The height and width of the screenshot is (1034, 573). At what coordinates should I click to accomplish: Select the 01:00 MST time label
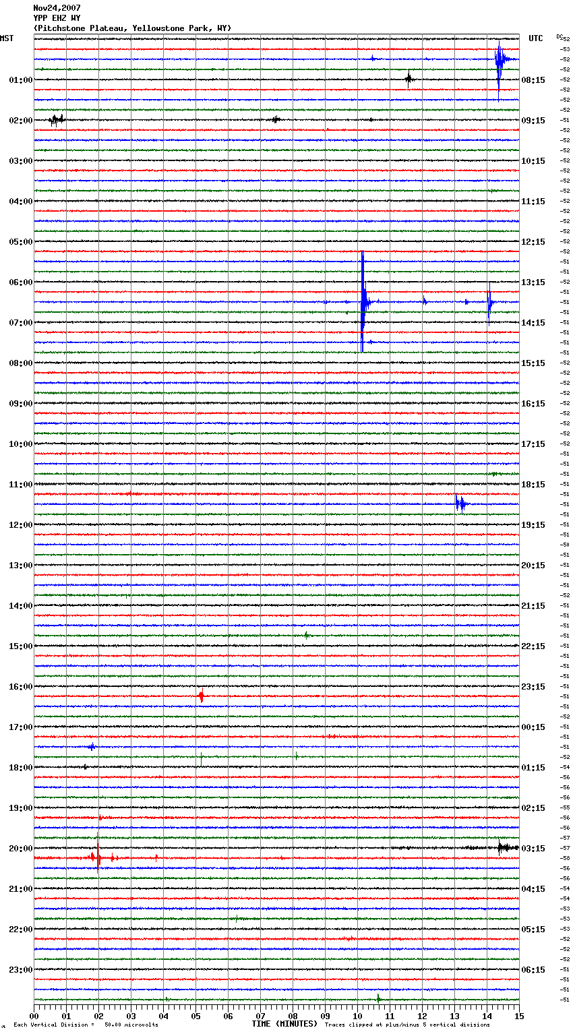(x=21, y=80)
